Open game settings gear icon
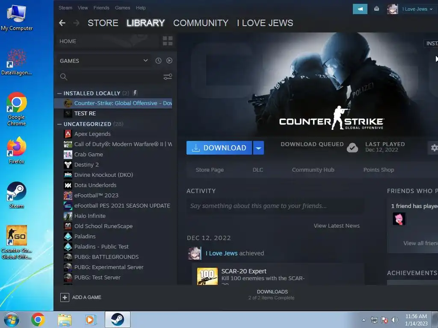This screenshot has height=328, width=438. (434, 148)
